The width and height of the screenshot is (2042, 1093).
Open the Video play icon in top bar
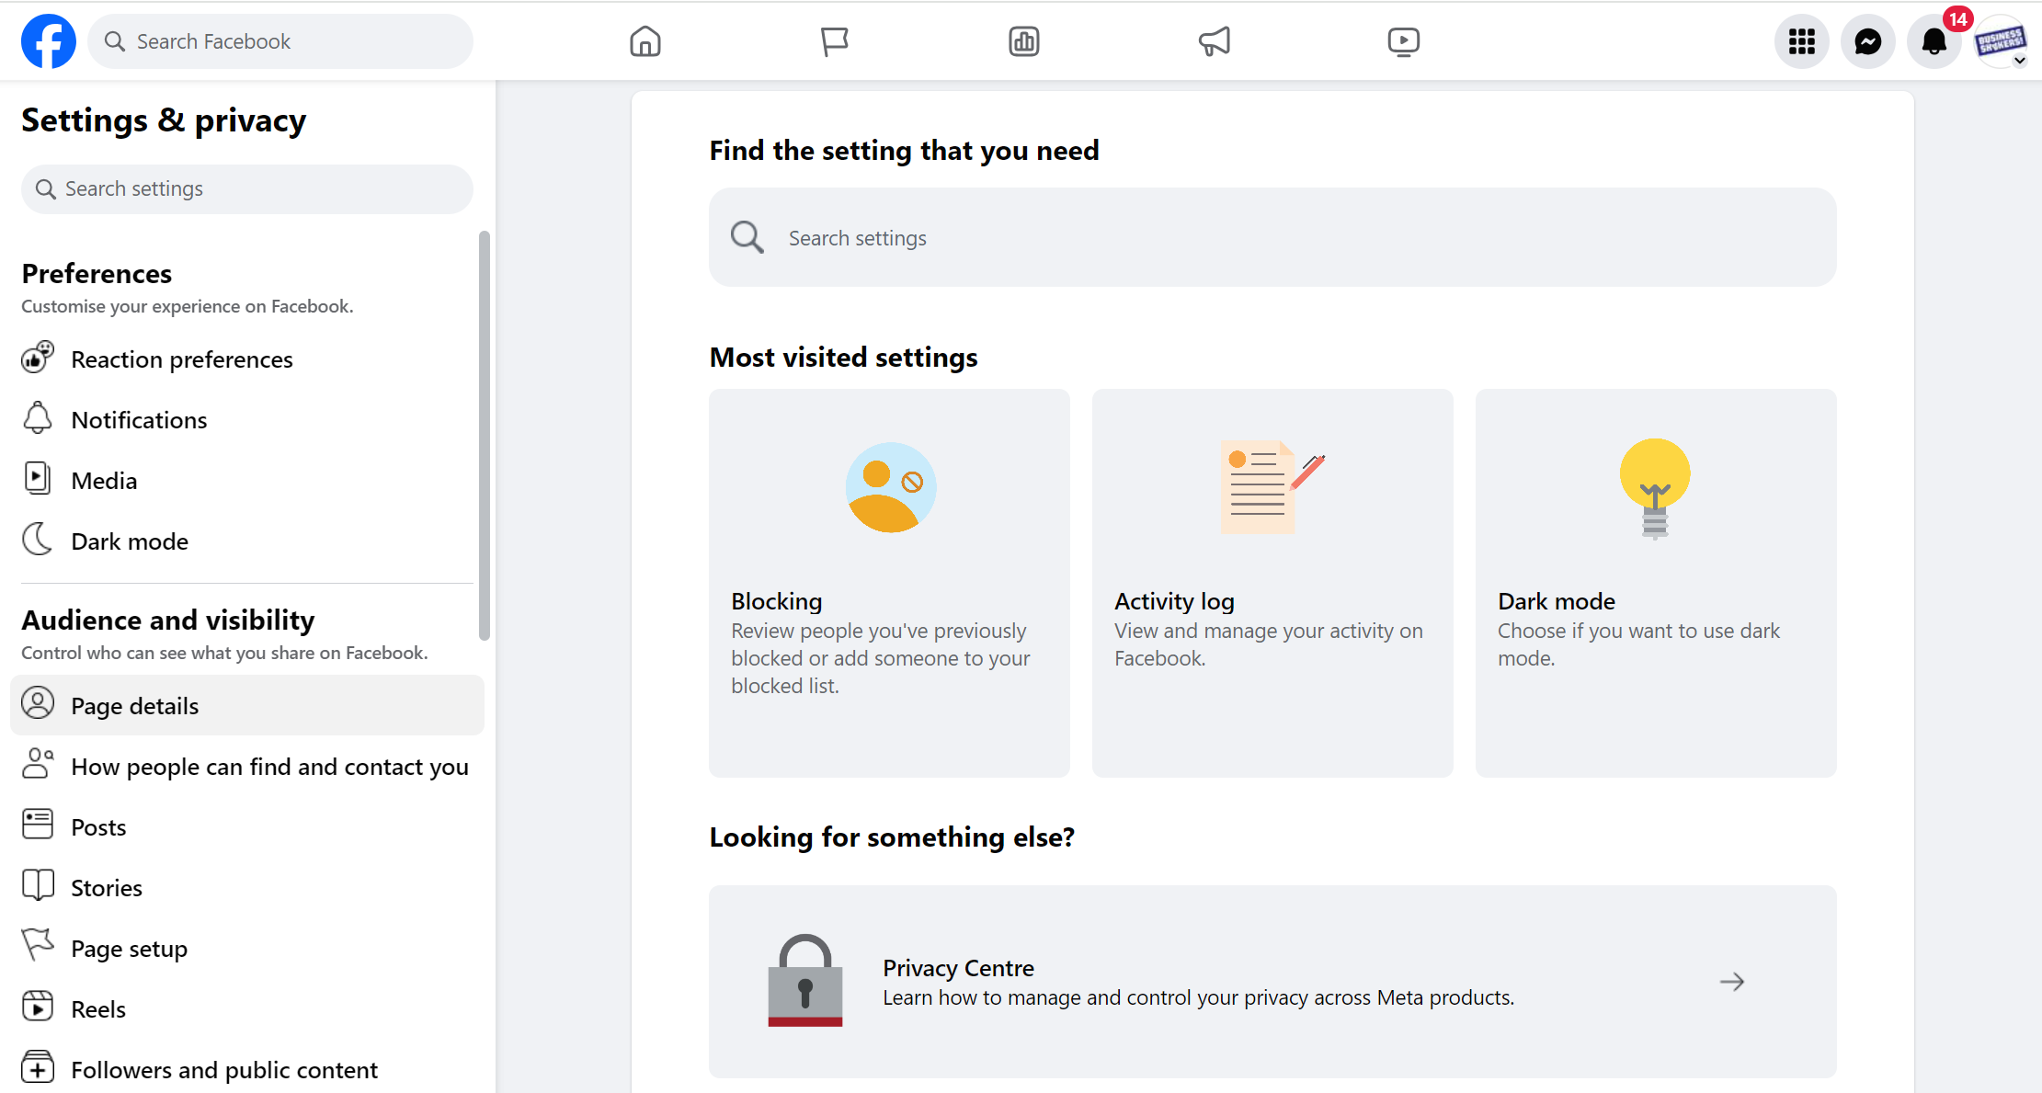[1404, 41]
